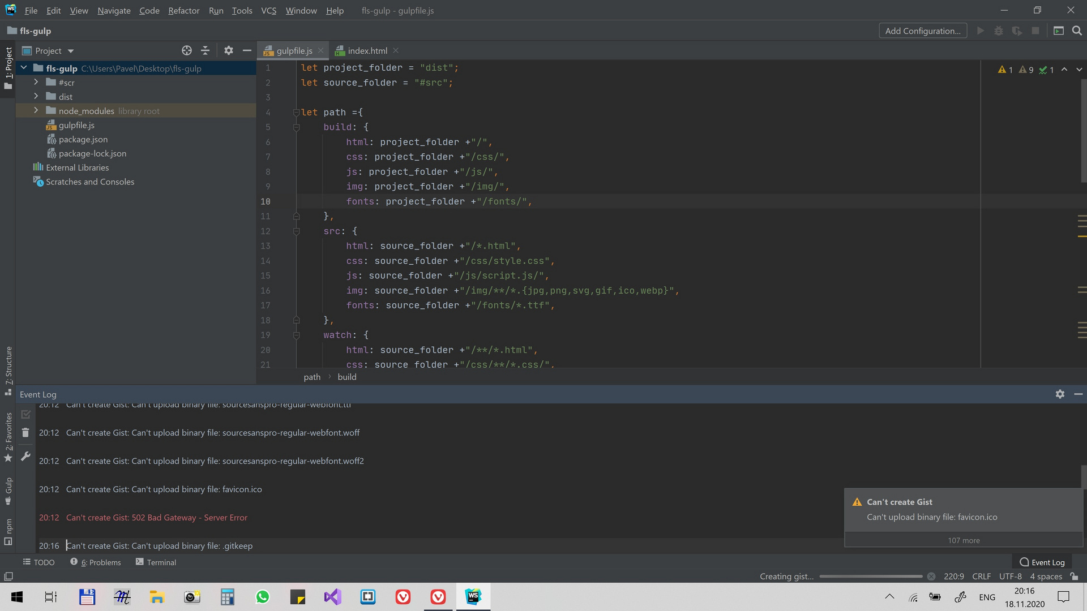This screenshot has width=1087, height=611.
Task: Toggle the TODO tool window
Action: (38, 562)
